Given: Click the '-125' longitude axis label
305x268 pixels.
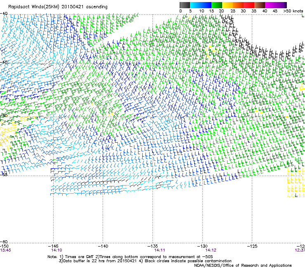Looking at the screenshot, I should coord(252,246).
